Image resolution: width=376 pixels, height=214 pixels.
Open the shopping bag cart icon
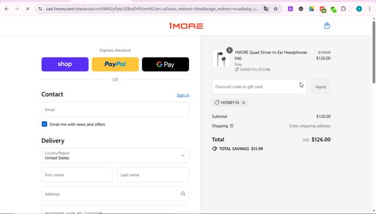327,26
